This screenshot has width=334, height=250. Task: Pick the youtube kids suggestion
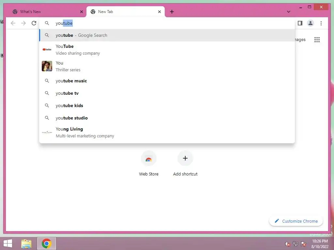[167, 105]
